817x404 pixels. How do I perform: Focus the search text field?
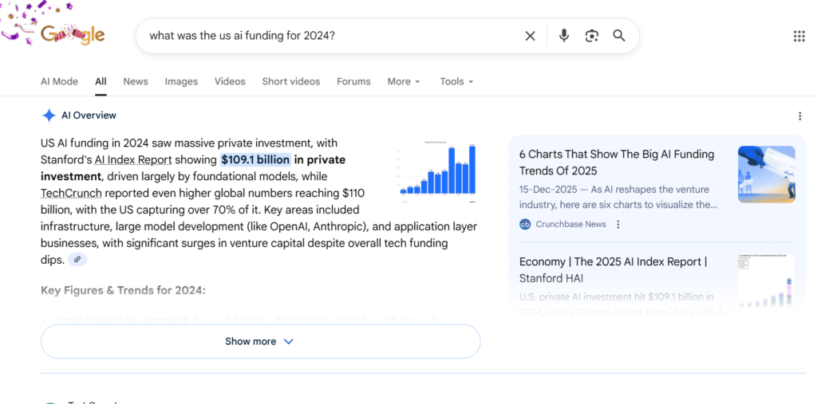click(334, 36)
